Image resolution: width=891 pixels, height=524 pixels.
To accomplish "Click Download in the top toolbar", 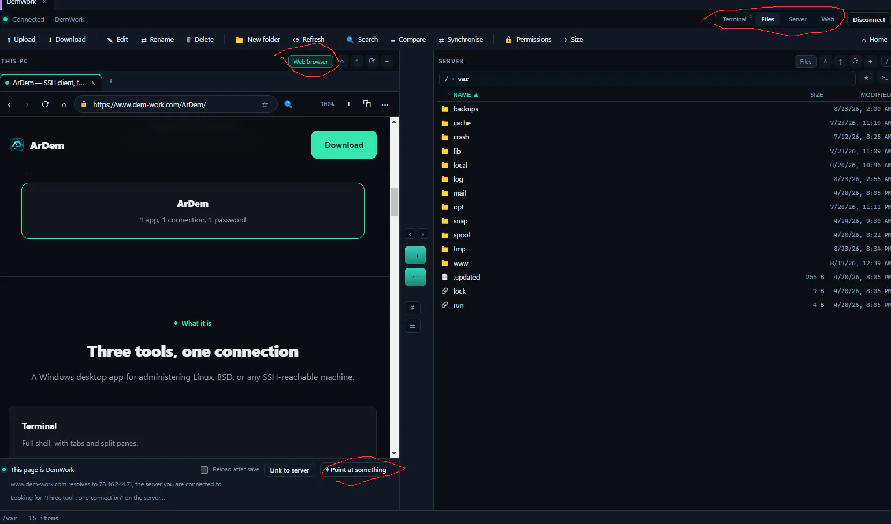I will coord(67,40).
